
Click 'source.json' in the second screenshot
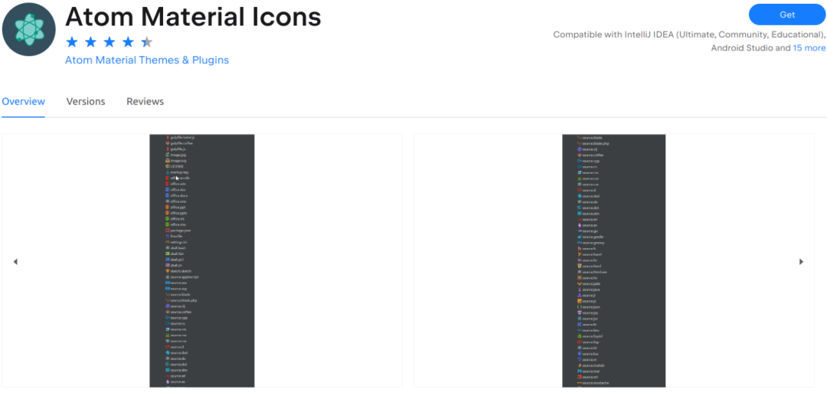(x=591, y=306)
